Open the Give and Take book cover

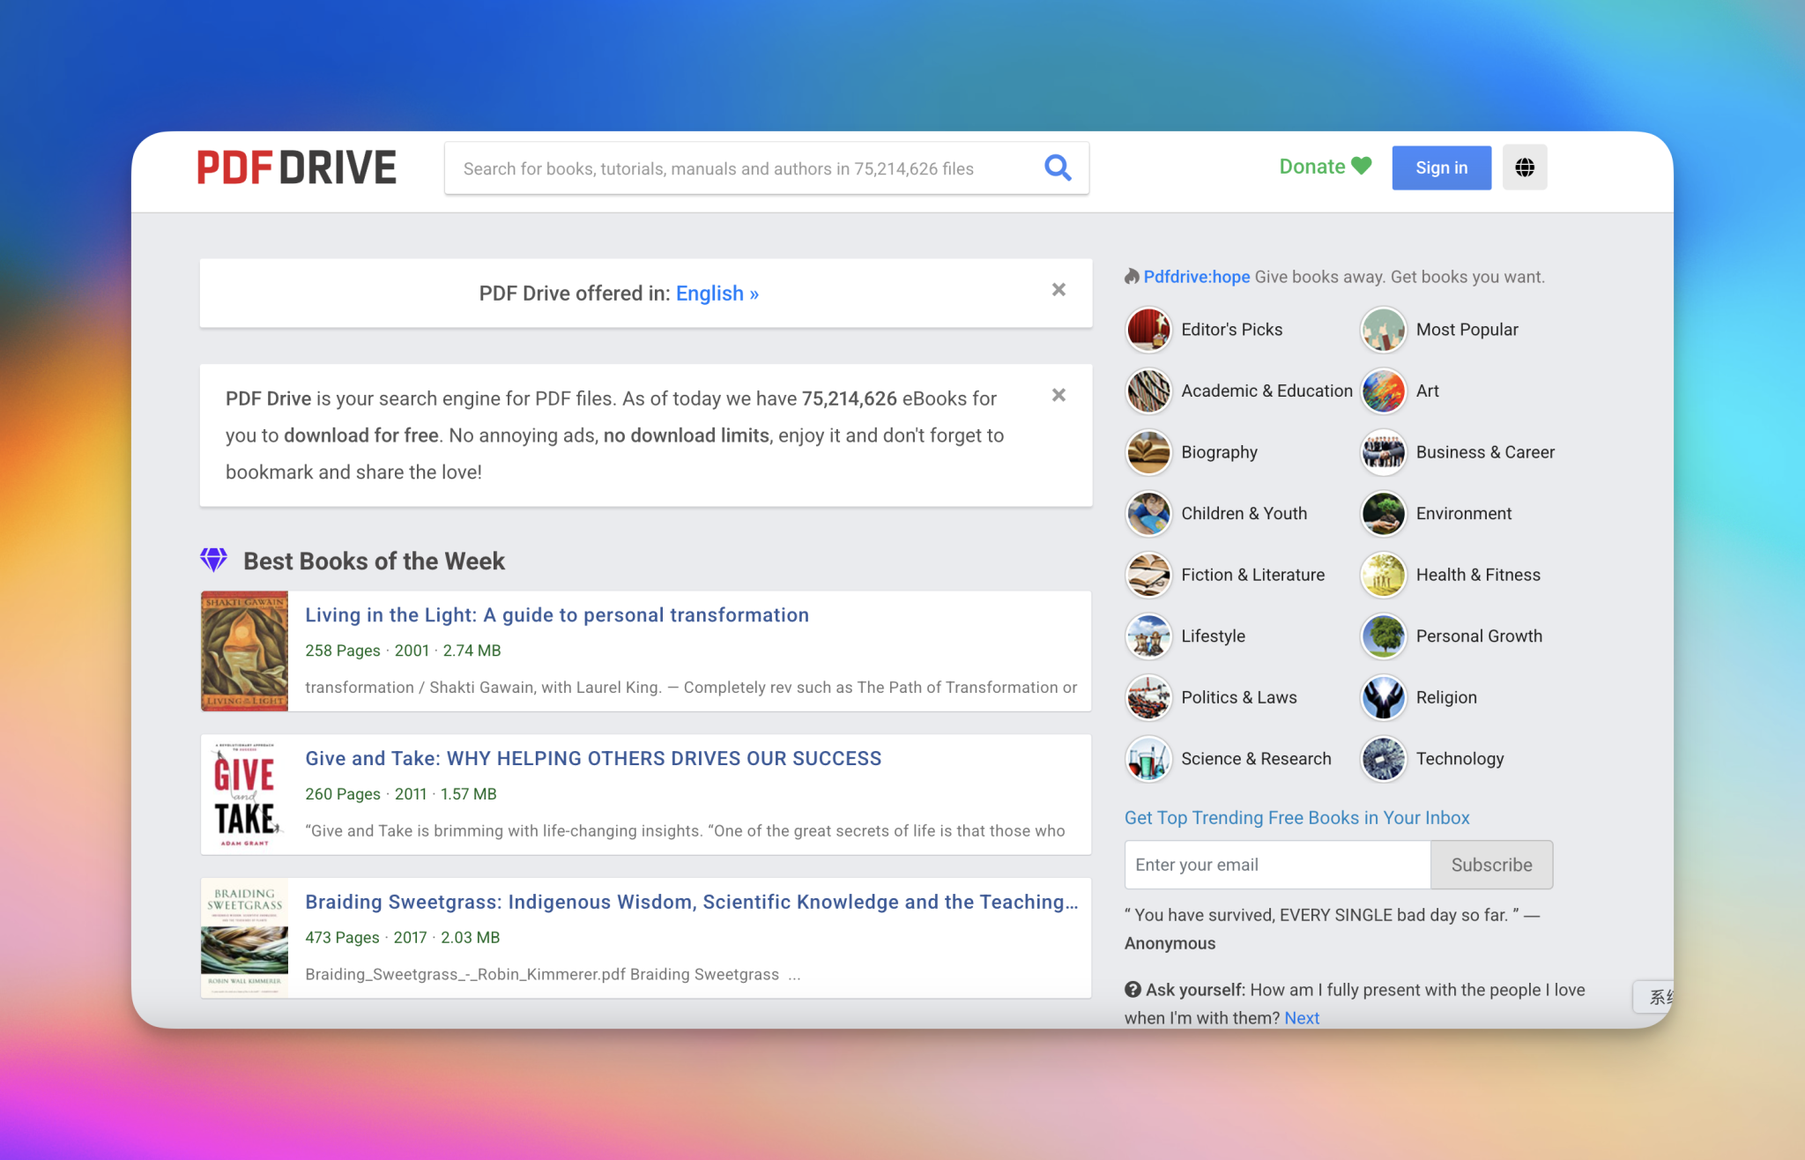pyautogui.click(x=244, y=794)
